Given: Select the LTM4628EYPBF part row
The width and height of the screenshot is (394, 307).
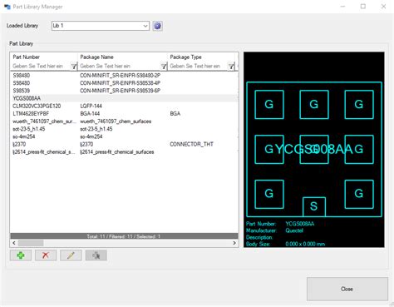Looking at the screenshot, I should pos(124,114).
